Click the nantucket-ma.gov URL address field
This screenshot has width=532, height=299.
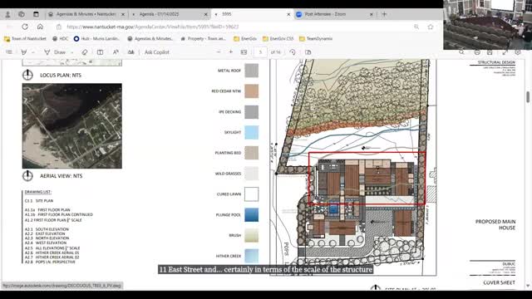pyautogui.click(x=153, y=27)
